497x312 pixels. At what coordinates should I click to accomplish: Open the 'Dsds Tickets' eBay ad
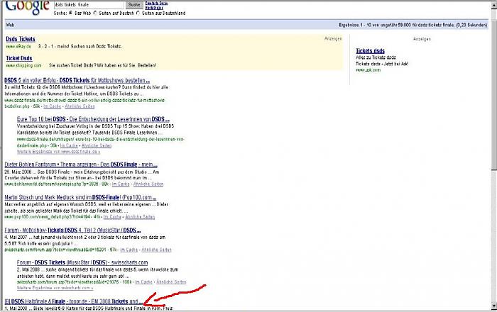pos(22,39)
